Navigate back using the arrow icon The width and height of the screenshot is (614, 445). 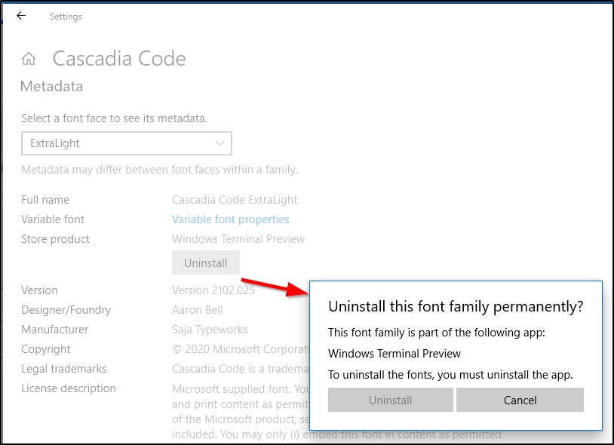click(x=20, y=15)
